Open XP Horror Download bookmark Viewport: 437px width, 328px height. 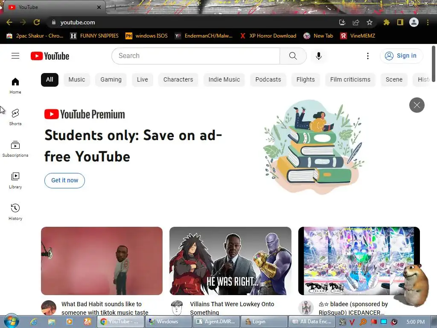[x=268, y=36]
